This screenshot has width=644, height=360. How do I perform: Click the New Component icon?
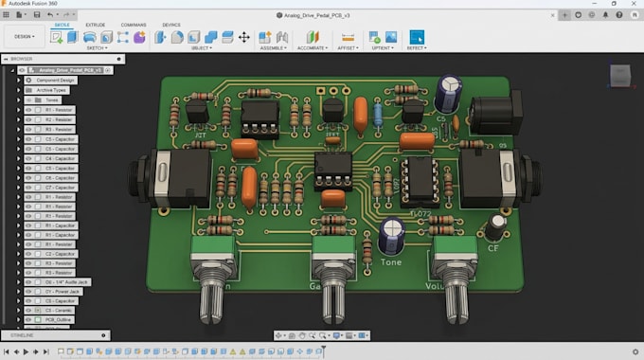pyautogui.click(x=265, y=37)
